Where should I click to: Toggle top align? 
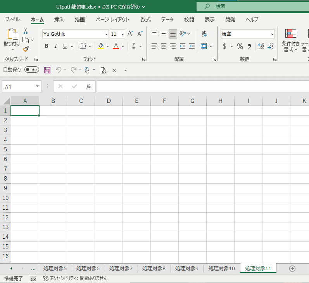point(154,34)
